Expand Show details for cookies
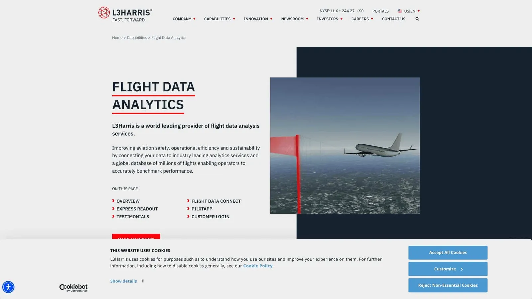This screenshot has height=299, width=532. click(x=127, y=281)
